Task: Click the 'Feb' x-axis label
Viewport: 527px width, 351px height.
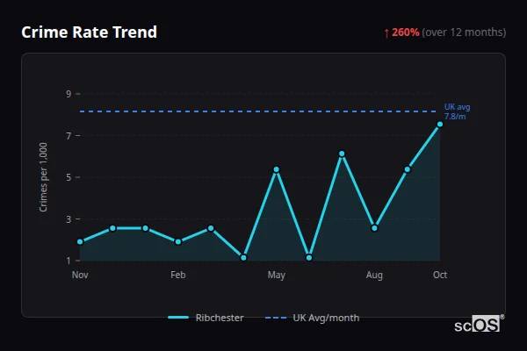Action: pyautogui.click(x=177, y=275)
